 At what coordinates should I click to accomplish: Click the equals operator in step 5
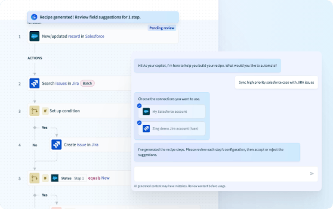pos(94,178)
